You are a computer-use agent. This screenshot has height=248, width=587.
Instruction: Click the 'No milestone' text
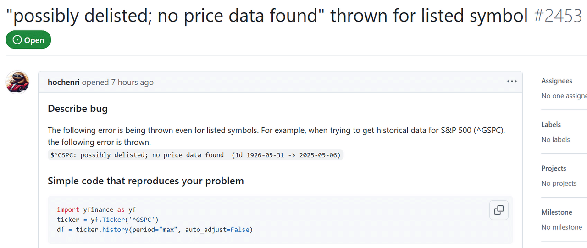pos(562,227)
